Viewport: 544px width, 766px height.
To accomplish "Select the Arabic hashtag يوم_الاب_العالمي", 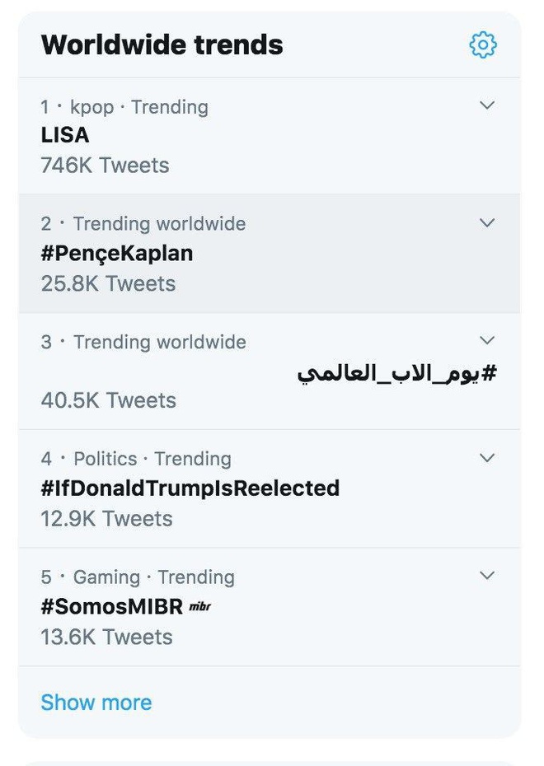I will (397, 373).
